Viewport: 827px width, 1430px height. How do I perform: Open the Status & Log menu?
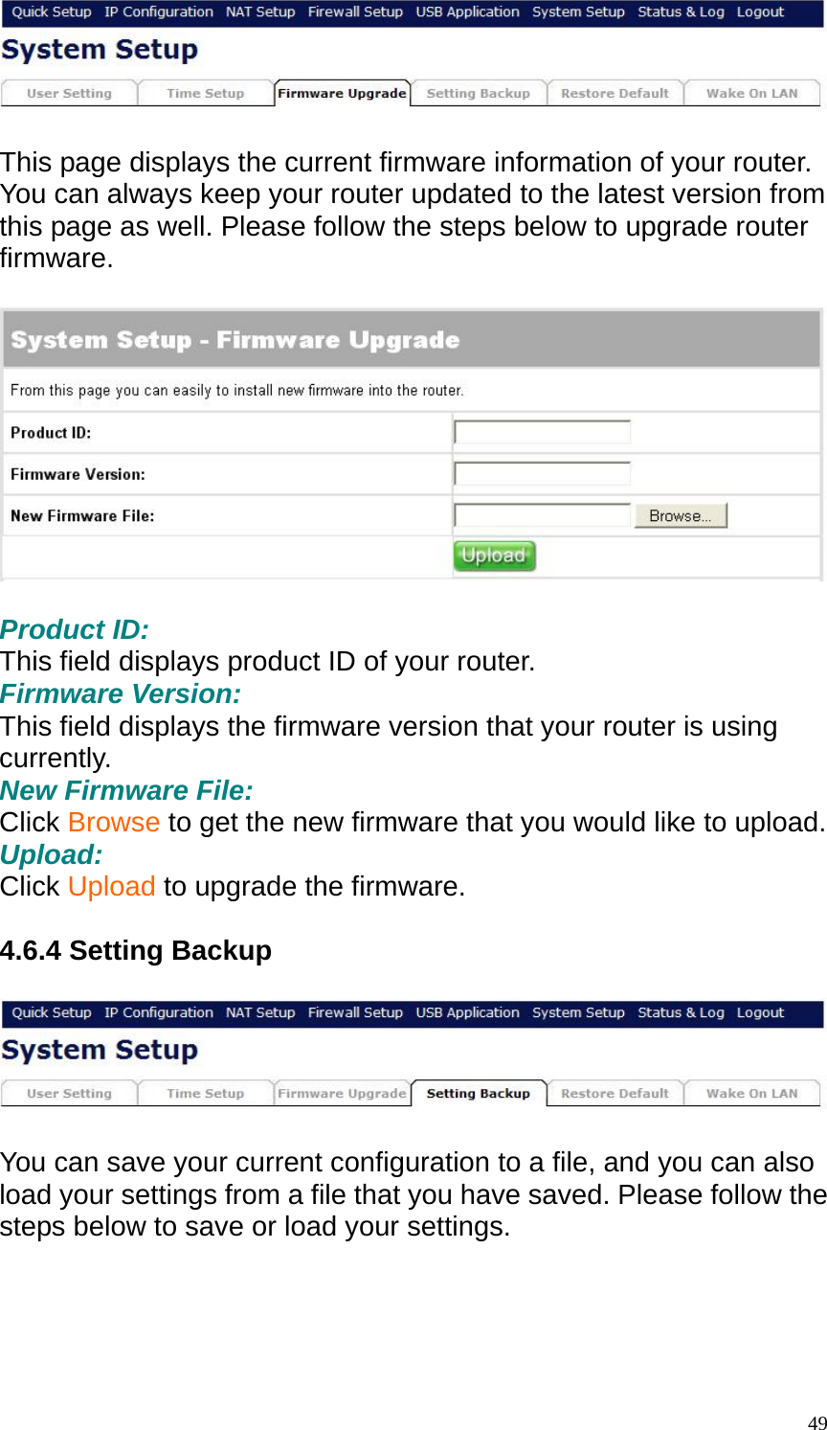(x=680, y=11)
